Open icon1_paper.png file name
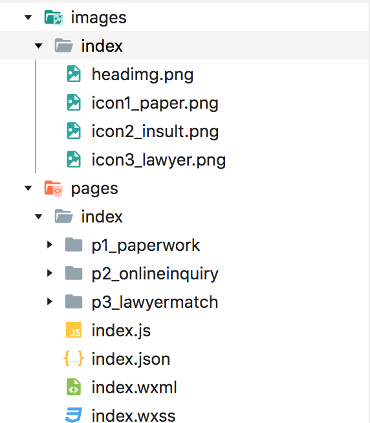370x423 pixels. (x=155, y=103)
